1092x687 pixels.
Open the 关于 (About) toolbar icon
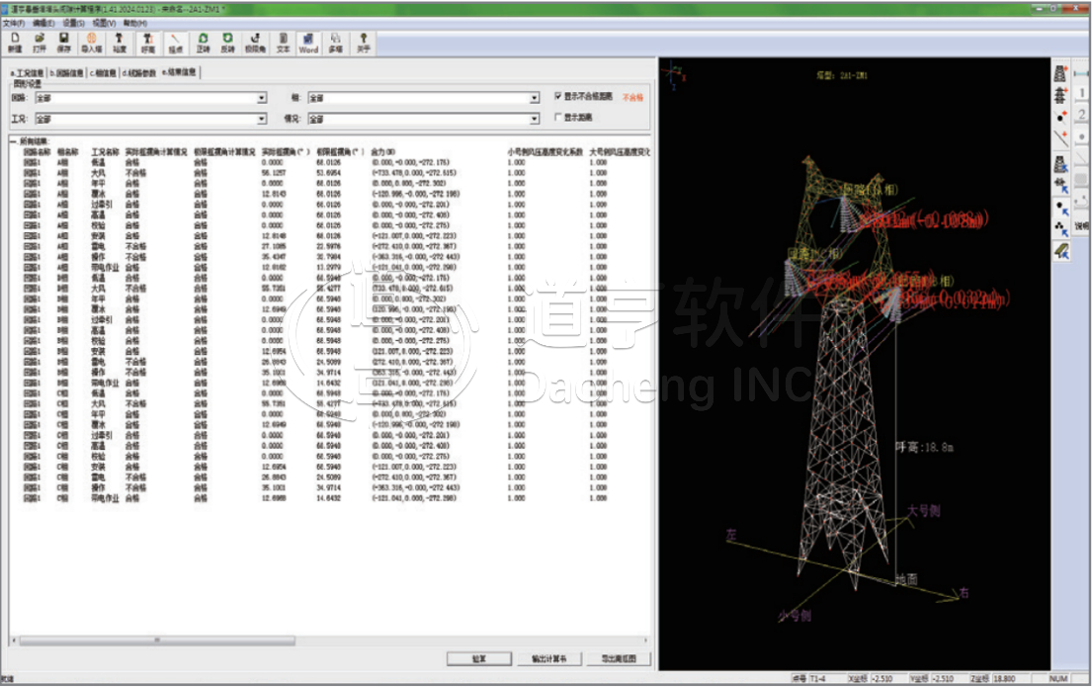(363, 42)
